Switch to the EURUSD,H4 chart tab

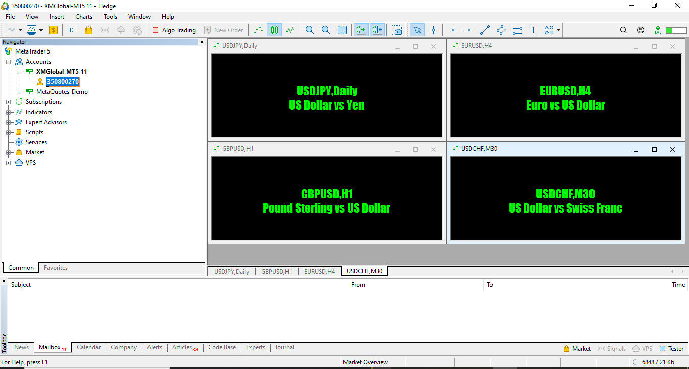pos(319,271)
